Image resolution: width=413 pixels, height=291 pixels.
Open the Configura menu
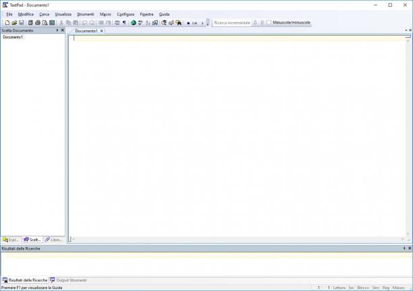pos(126,14)
